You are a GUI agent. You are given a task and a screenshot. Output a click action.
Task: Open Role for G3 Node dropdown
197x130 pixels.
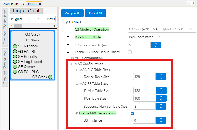click(144, 37)
